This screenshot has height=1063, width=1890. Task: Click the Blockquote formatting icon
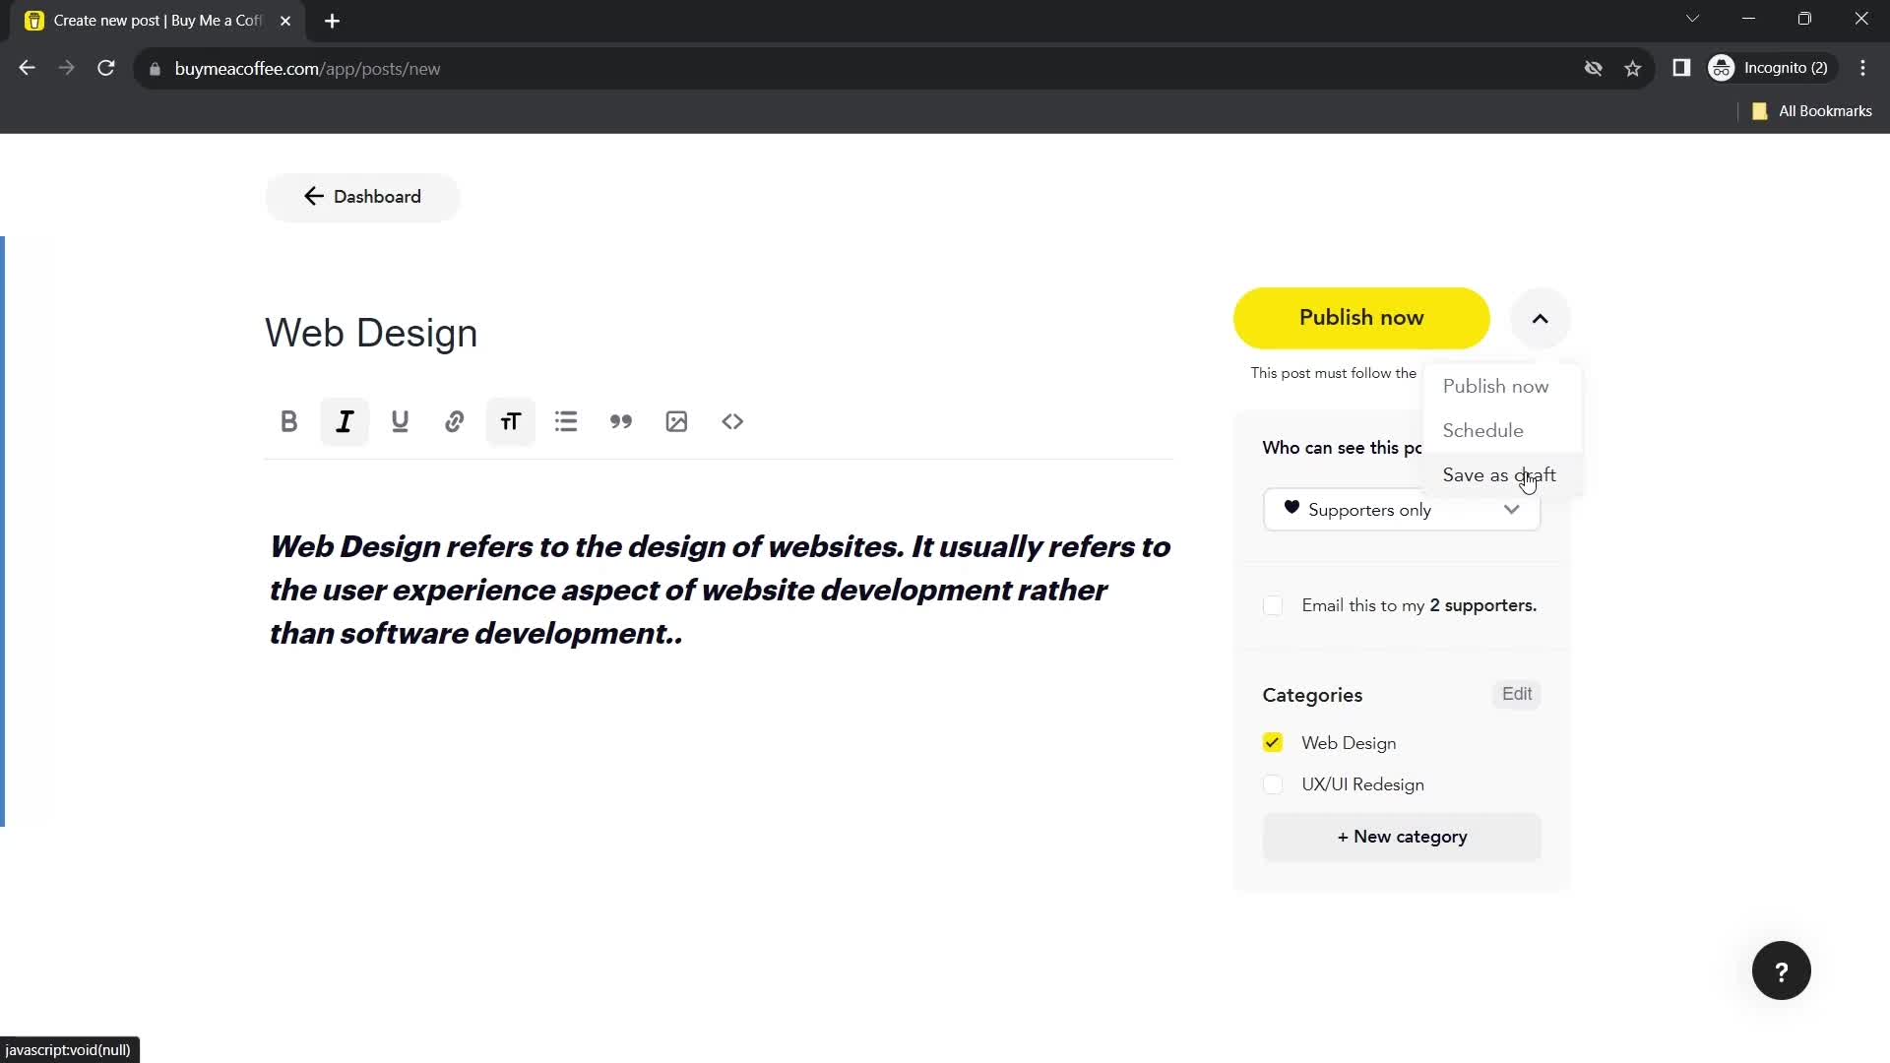pos(622,420)
